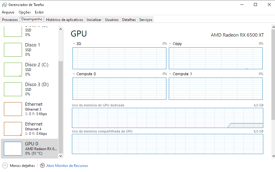Select the Ethernet 4 adapter entry
Screen dimensions: 275x172
[x=29, y=129]
